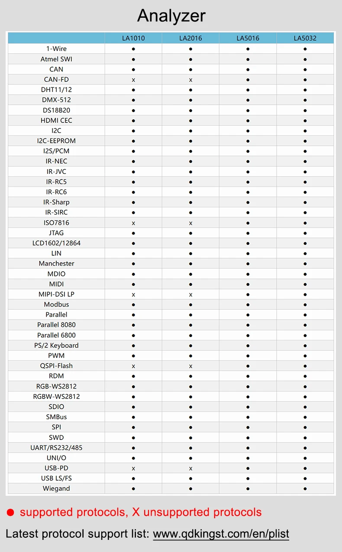Select the UART/RS232/485 row label
This screenshot has height=552, width=342.
(56, 447)
